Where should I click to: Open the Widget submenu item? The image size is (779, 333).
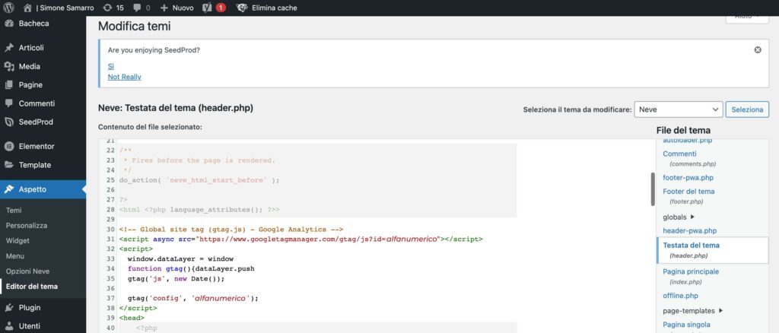[x=17, y=241]
